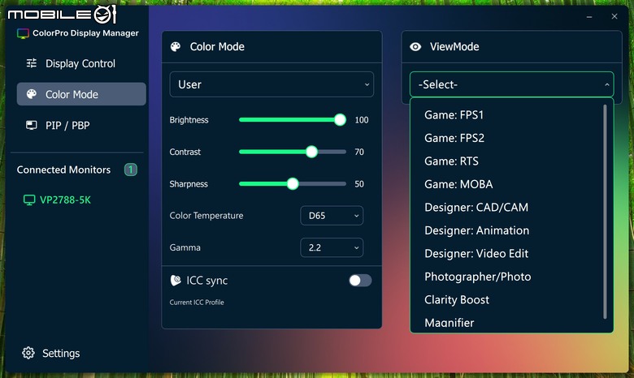Click the PIP / PBP screen icon
634x378 pixels.
pyautogui.click(x=32, y=125)
